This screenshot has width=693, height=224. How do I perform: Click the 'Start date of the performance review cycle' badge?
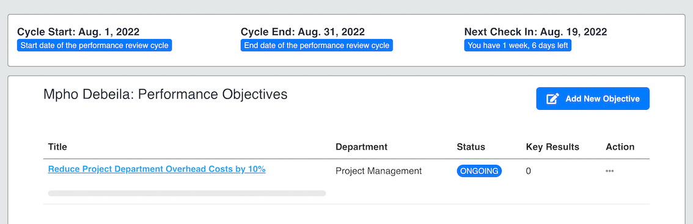tap(95, 46)
